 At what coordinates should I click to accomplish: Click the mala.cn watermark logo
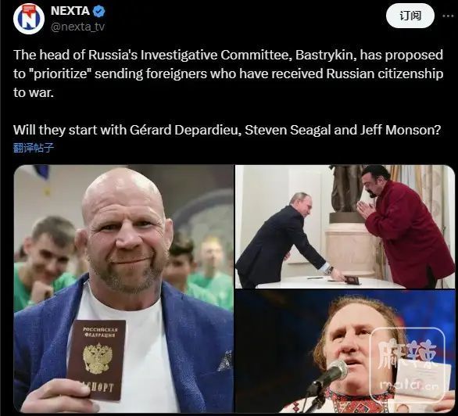click(407, 364)
